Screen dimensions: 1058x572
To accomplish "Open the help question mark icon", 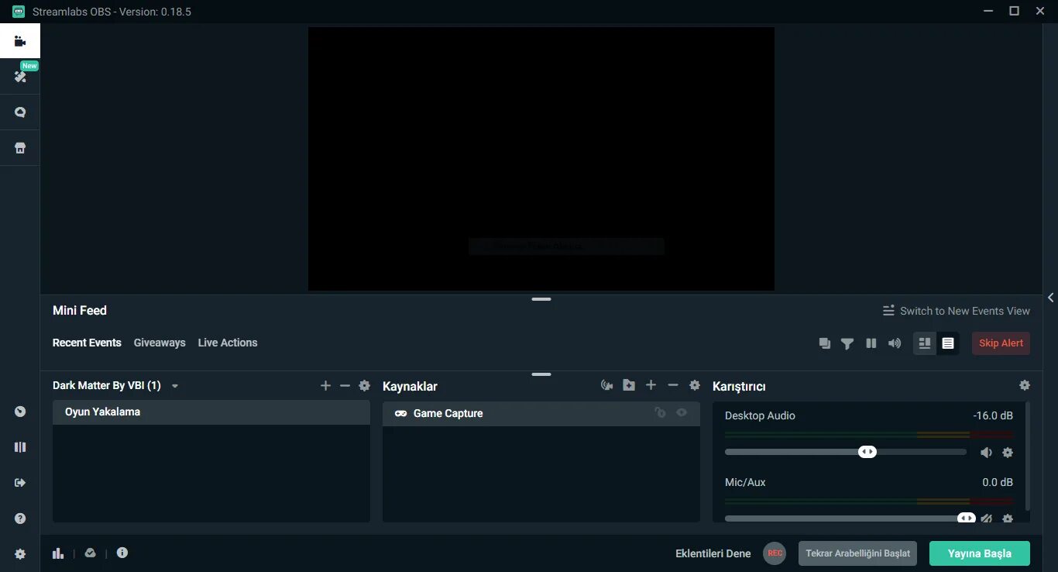I will tap(20, 519).
